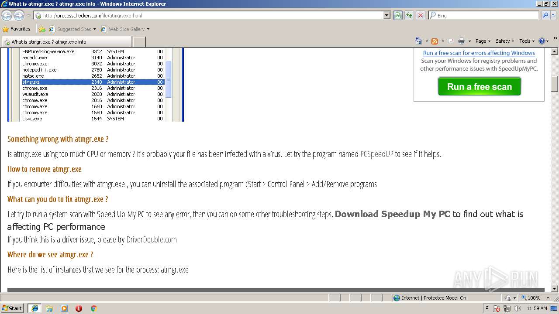Stop loading with the red X icon
Screen dimensions: 559x314
[421, 15]
